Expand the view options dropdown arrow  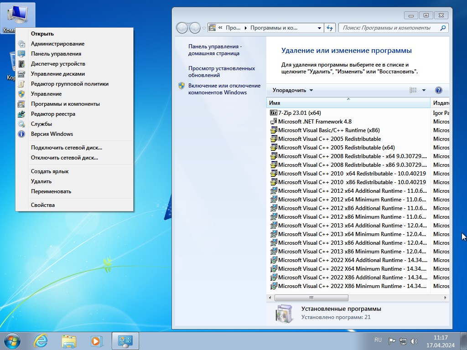pyautogui.click(x=424, y=90)
